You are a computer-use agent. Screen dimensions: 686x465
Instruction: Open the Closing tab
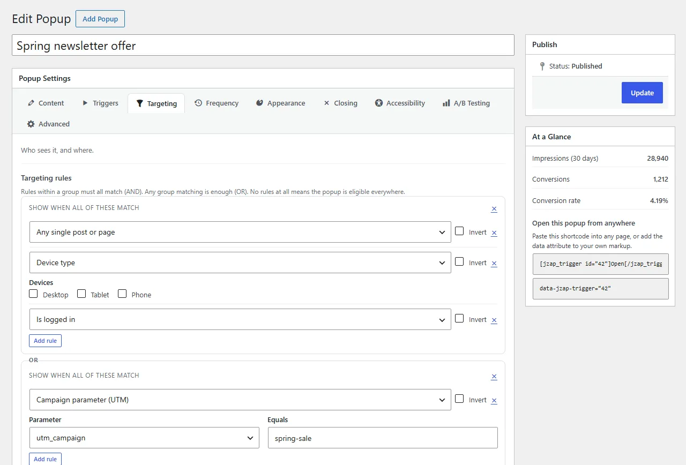(340, 103)
